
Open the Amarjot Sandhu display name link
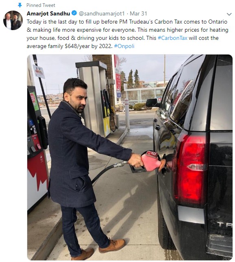(x=48, y=13)
